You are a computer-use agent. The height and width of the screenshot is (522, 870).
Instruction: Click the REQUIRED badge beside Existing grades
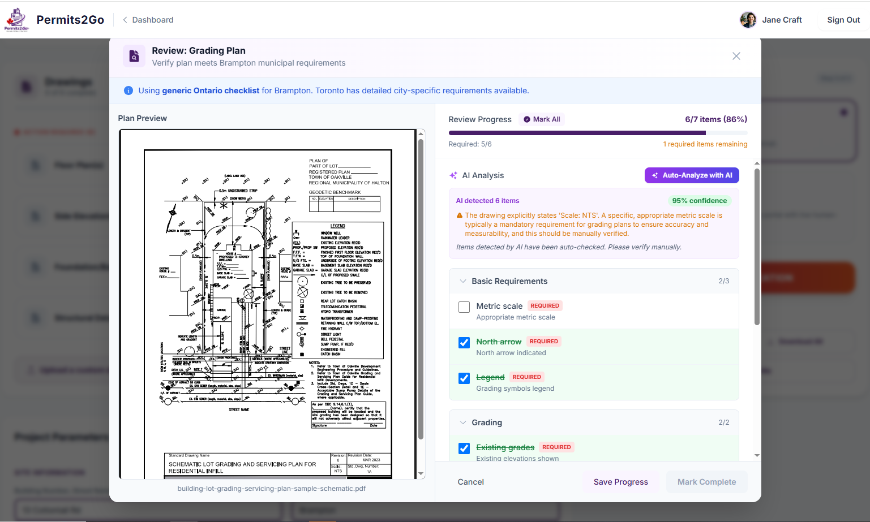556,447
